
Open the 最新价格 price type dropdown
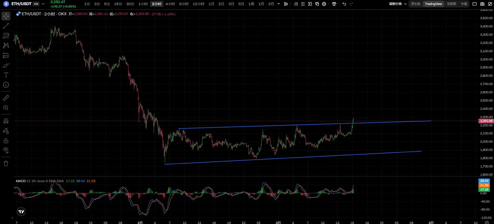click(x=398, y=4)
